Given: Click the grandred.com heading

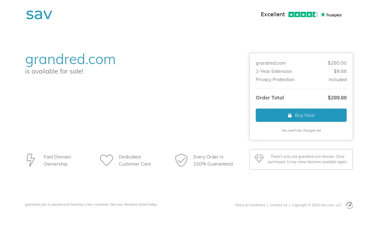Looking at the screenshot, I should pos(70,59).
